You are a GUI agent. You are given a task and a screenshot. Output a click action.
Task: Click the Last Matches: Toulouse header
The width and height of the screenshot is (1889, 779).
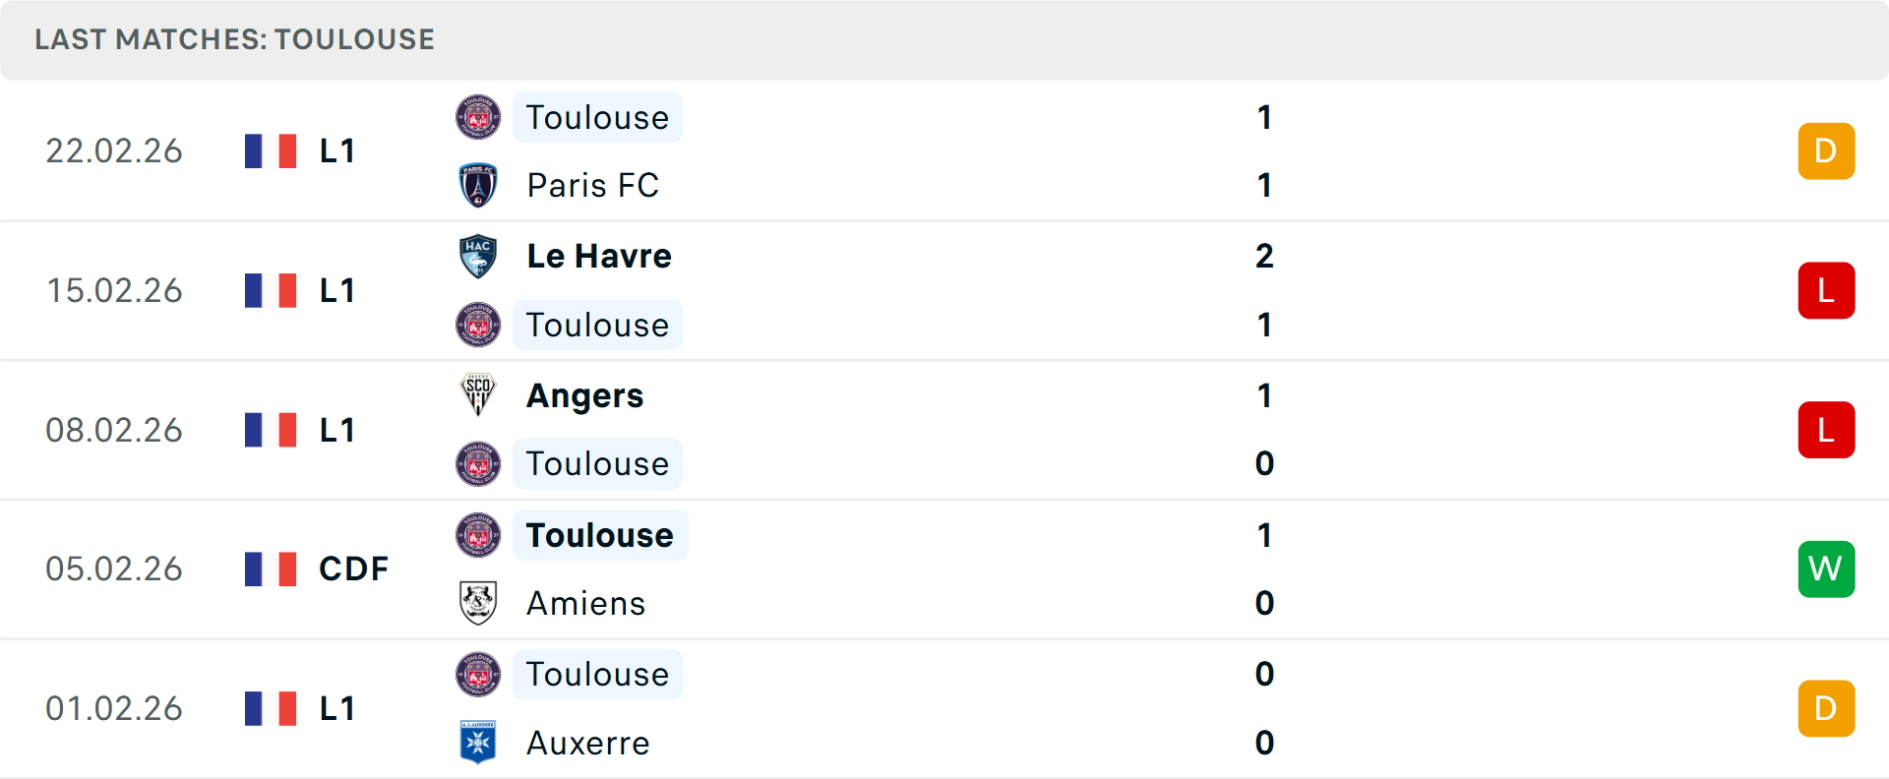234,39
